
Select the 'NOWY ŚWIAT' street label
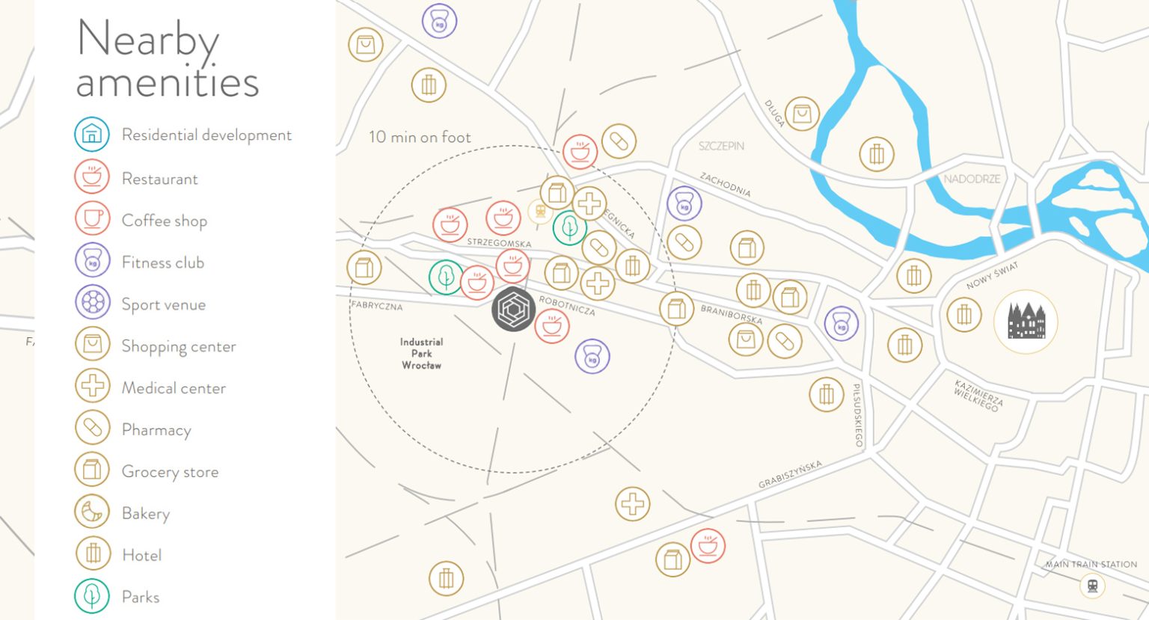992,275
